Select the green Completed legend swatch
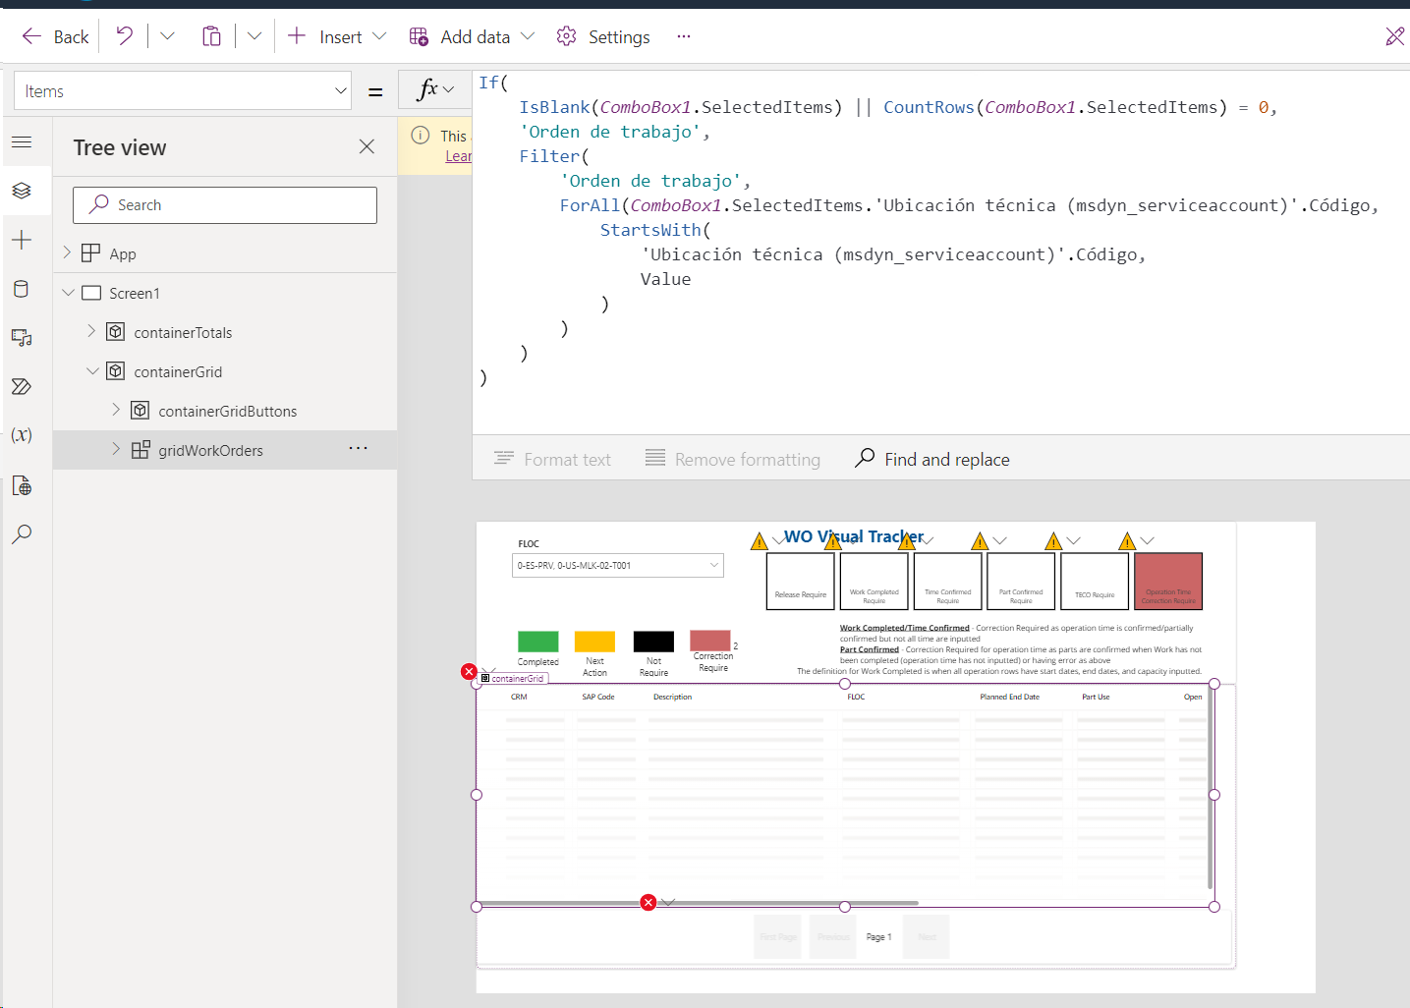The width and height of the screenshot is (1410, 1008). point(537,641)
